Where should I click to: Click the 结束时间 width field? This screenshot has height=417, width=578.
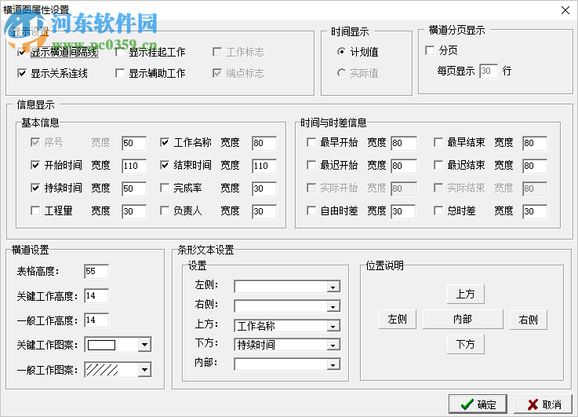[x=264, y=166]
